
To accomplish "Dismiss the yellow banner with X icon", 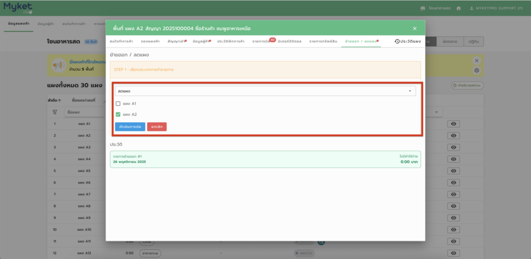I will [477, 60].
